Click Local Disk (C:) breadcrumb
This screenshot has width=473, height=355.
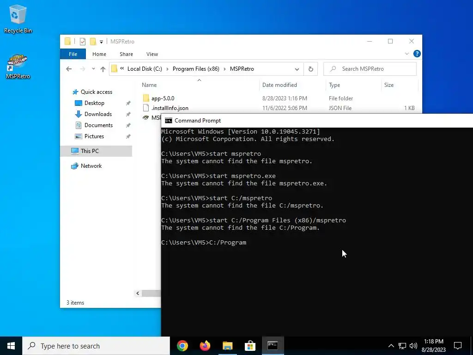point(145,69)
